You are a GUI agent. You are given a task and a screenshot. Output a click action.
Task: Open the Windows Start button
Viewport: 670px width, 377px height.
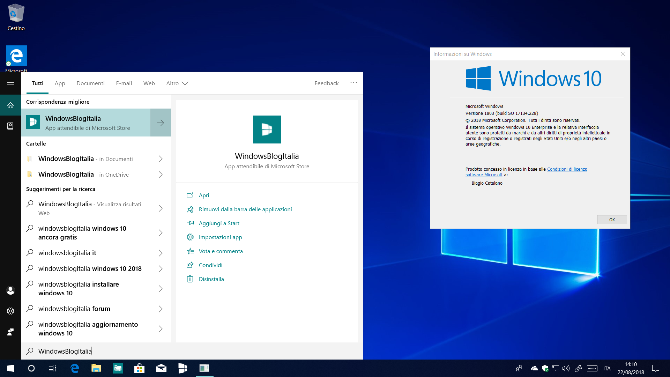tap(10, 368)
